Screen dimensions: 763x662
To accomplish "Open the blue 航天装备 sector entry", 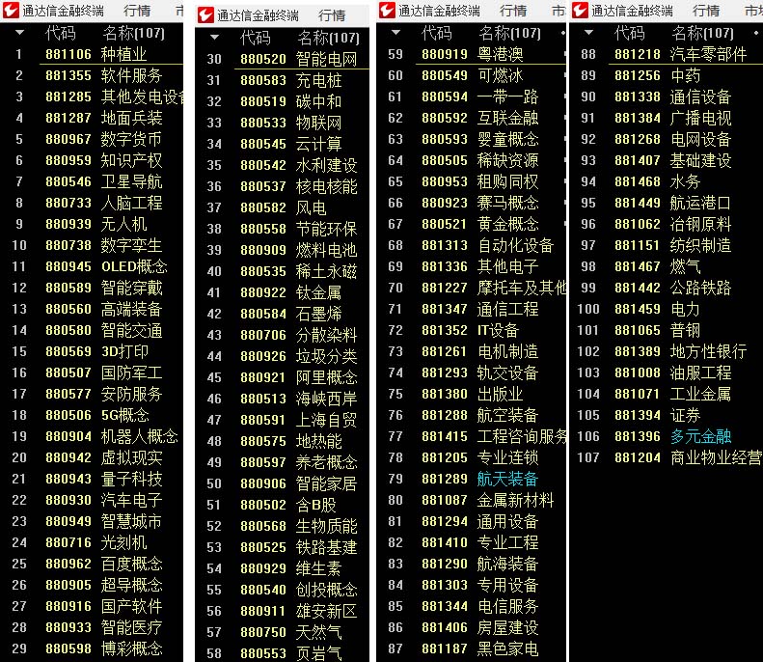I will pos(507,479).
